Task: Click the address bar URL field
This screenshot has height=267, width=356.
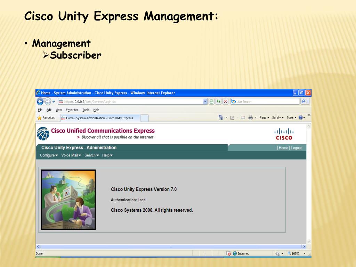Action: (x=130, y=102)
